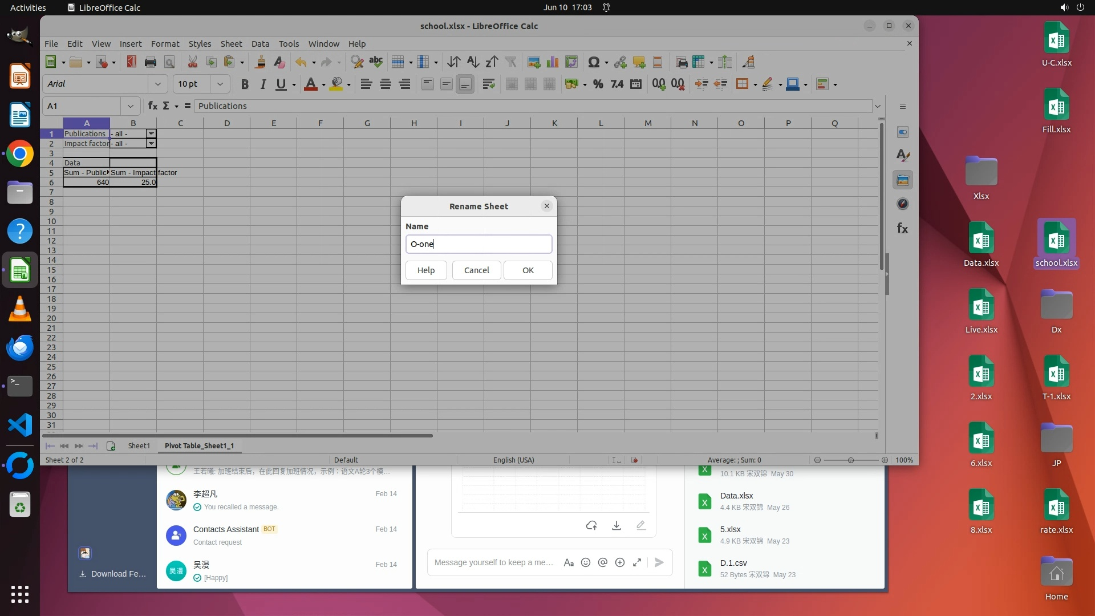Click the Print icon in toolbar
The image size is (1095, 616).
150,62
